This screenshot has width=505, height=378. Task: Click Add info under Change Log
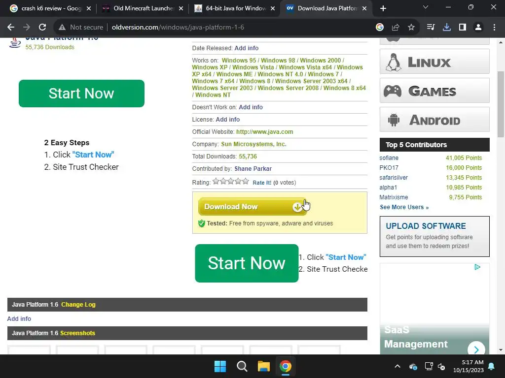19,319
